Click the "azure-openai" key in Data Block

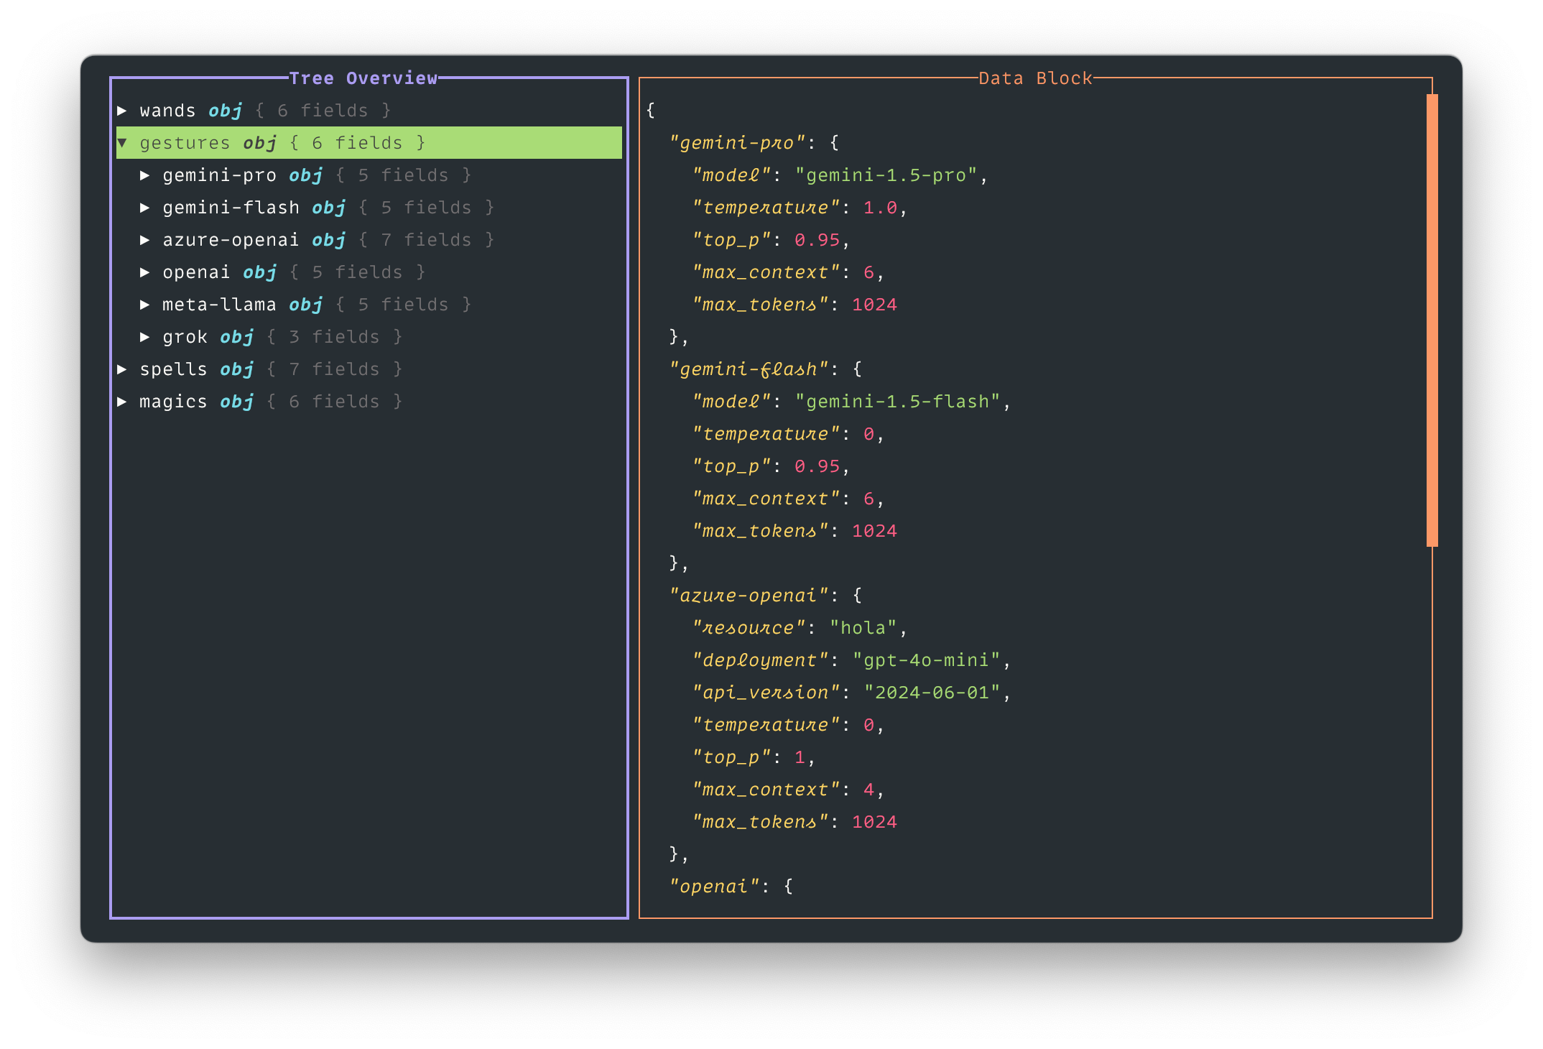[749, 596]
